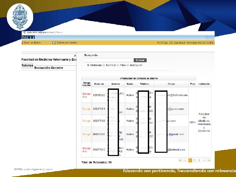Select the Nombre search radio button
Image resolution: width=236 pixels, height=177 pixels.
pyautogui.click(x=104, y=65)
